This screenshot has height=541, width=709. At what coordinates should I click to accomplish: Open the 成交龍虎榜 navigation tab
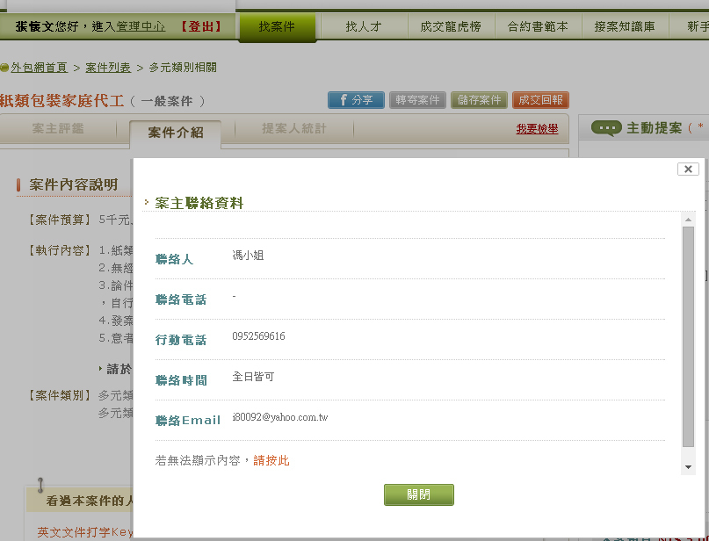click(451, 26)
